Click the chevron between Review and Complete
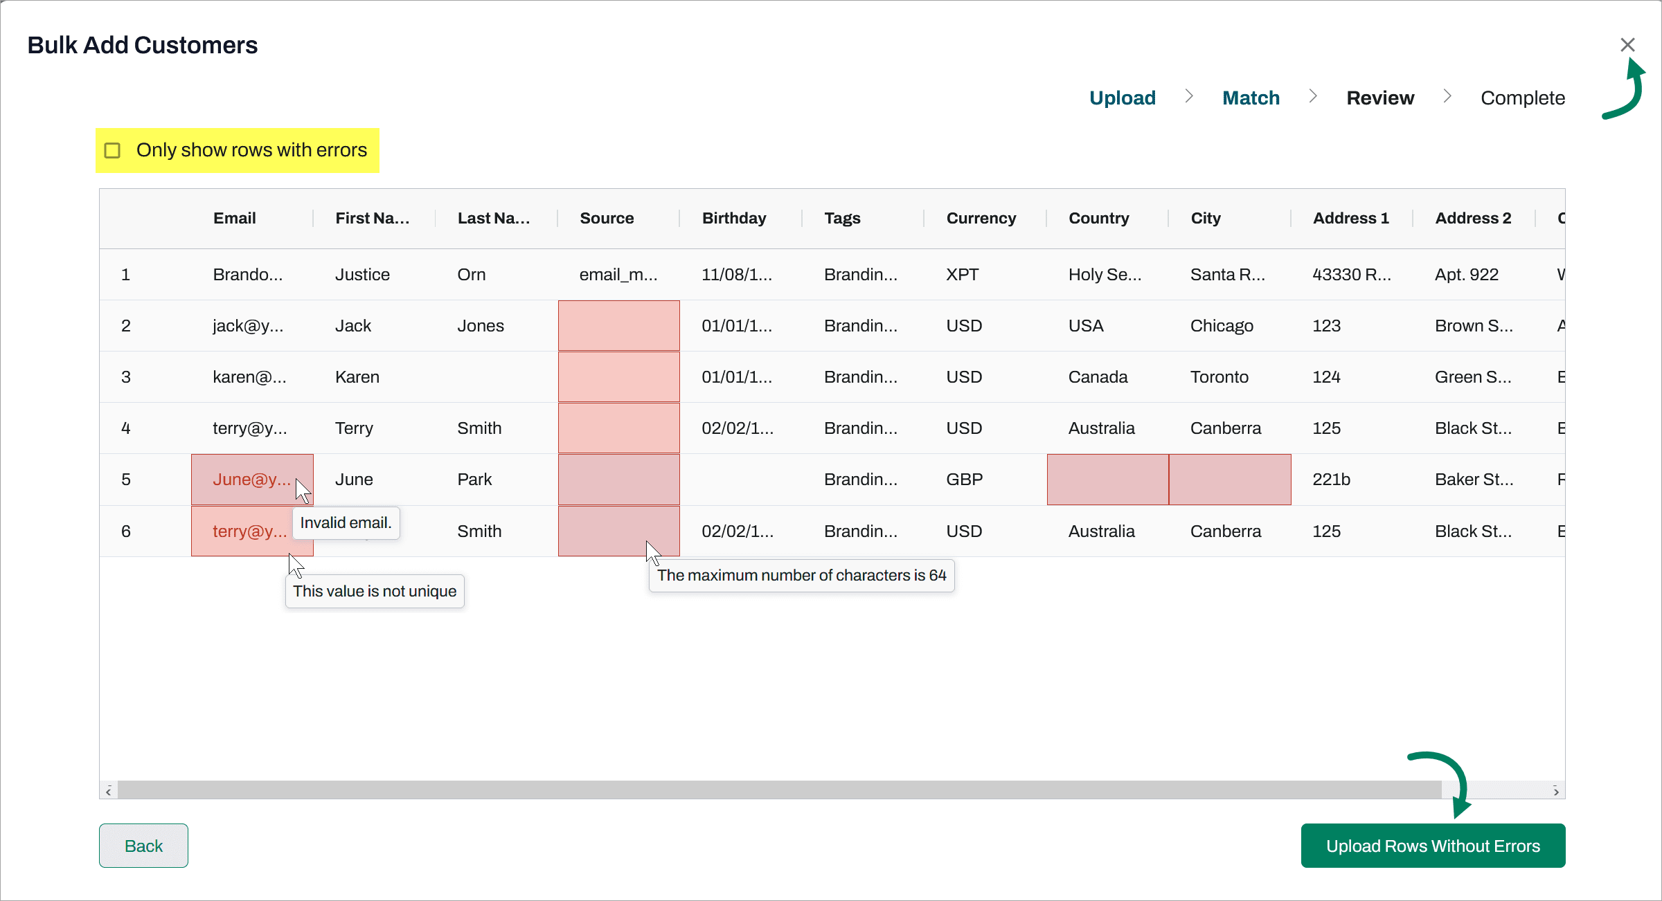1662x901 pixels. [x=1447, y=96]
